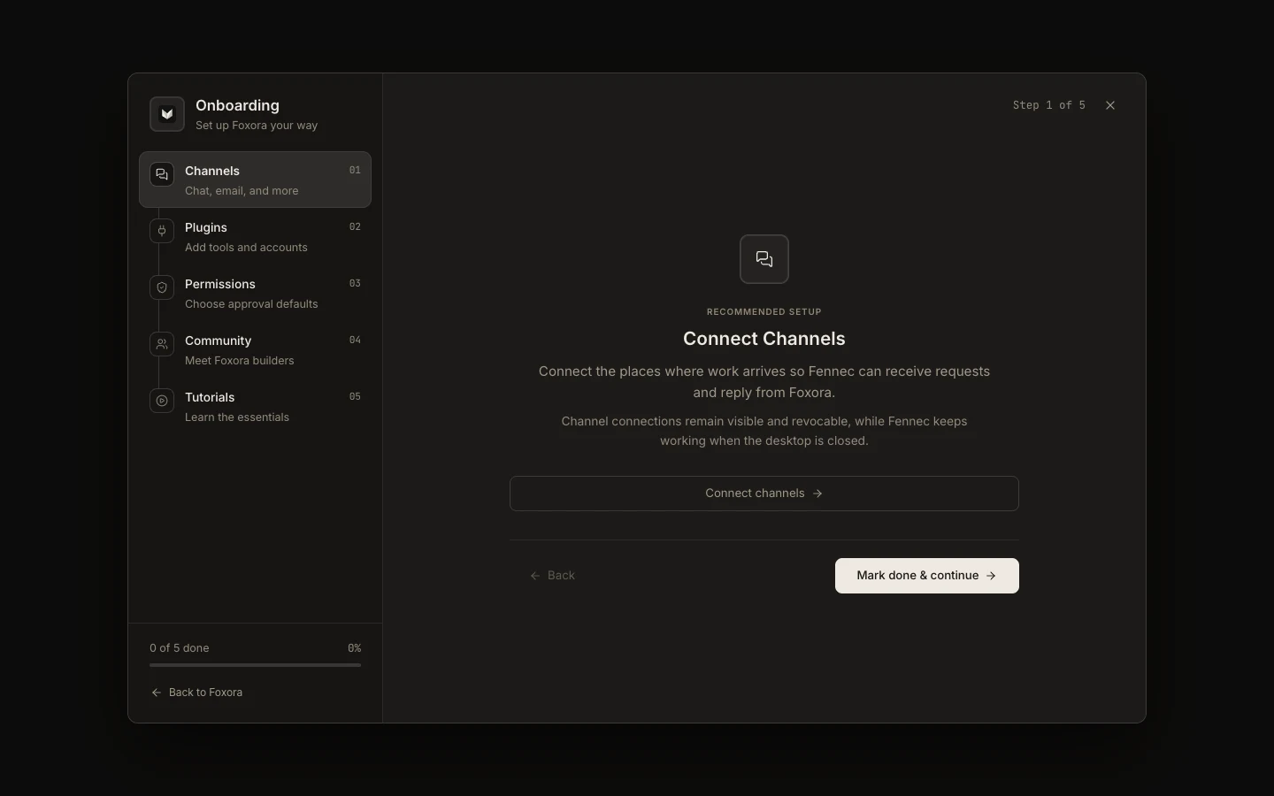Screen dimensions: 1274x796
Task: Go to the Community onboarding step
Action: click(255, 349)
